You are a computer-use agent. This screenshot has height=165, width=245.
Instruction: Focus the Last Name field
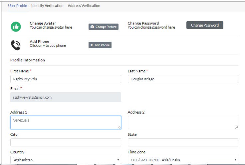[183, 79]
